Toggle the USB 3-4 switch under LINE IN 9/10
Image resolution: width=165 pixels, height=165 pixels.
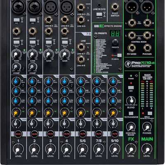[99, 14]
